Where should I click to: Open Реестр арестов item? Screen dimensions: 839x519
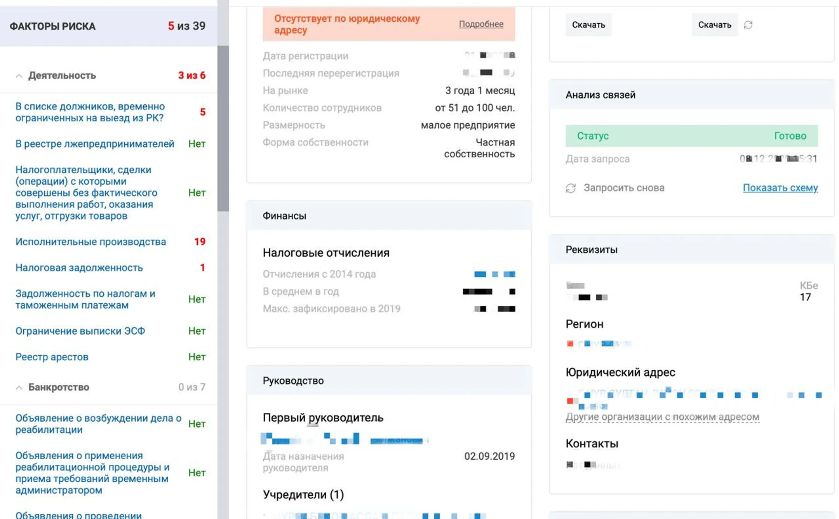coord(52,357)
